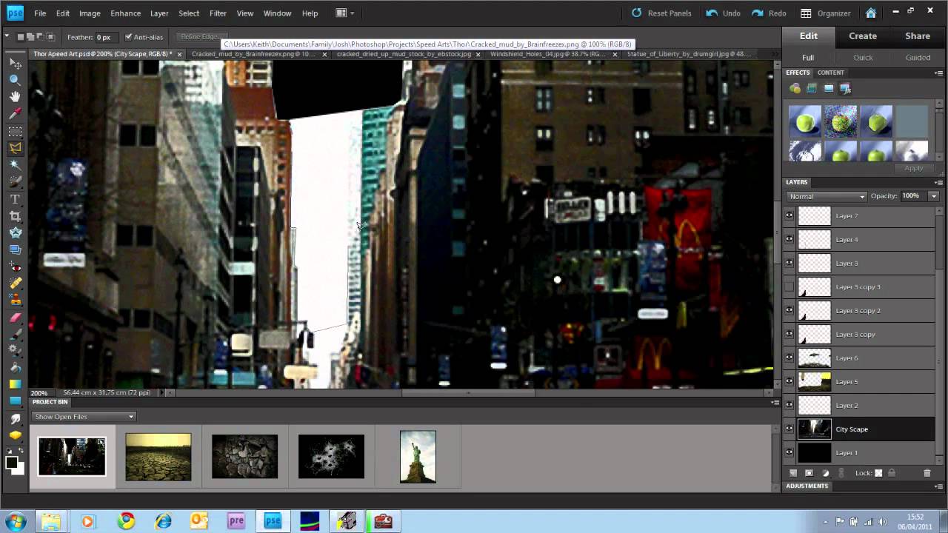Show Photo Effects in Effects panel

pos(828,88)
